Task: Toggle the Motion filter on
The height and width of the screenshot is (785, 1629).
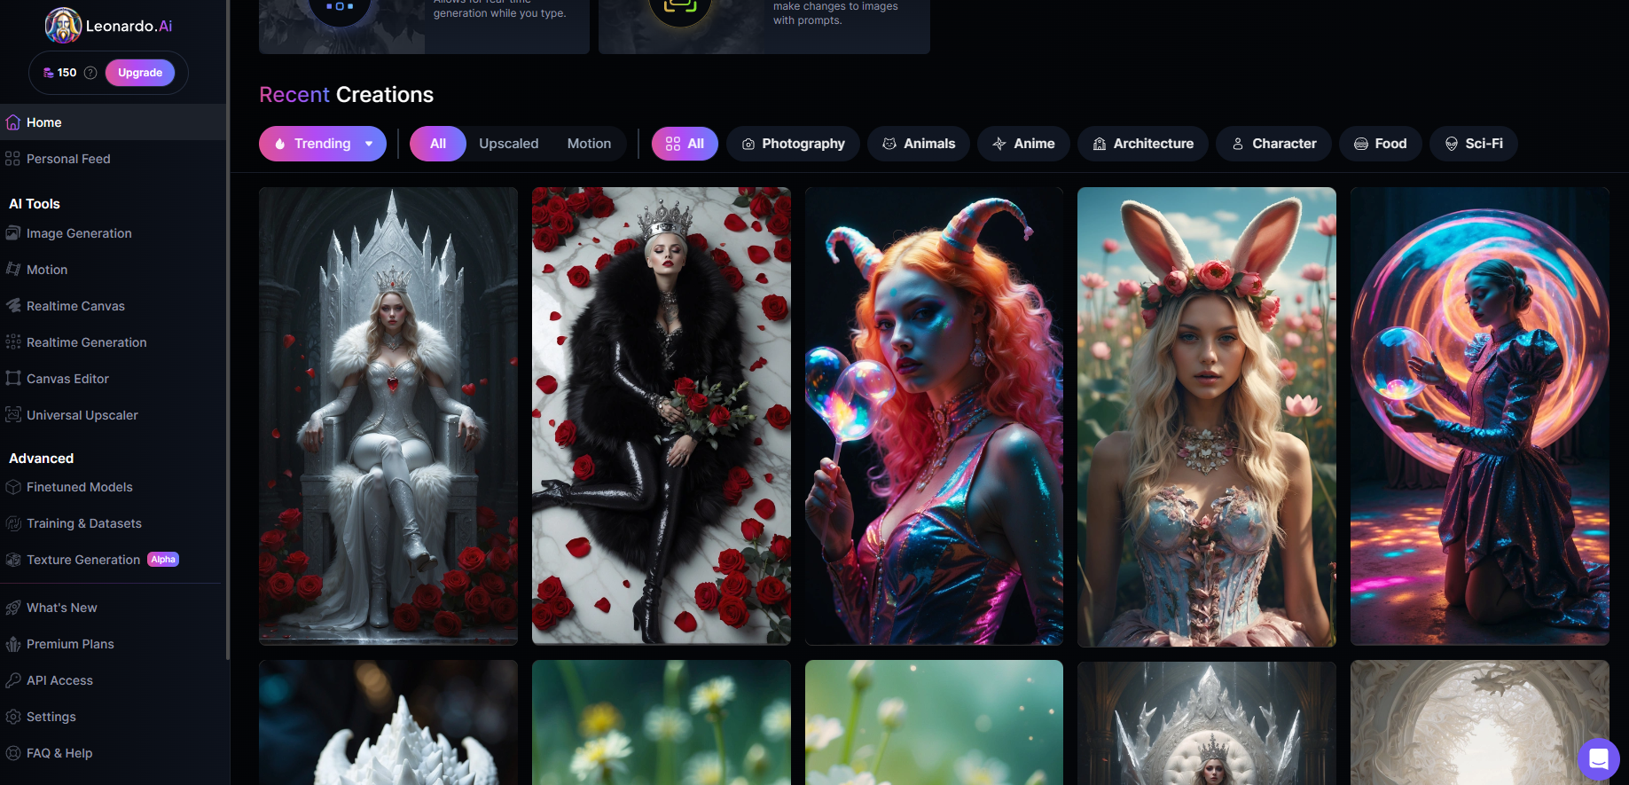Action: pyautogui.click(x=589, y=144)
